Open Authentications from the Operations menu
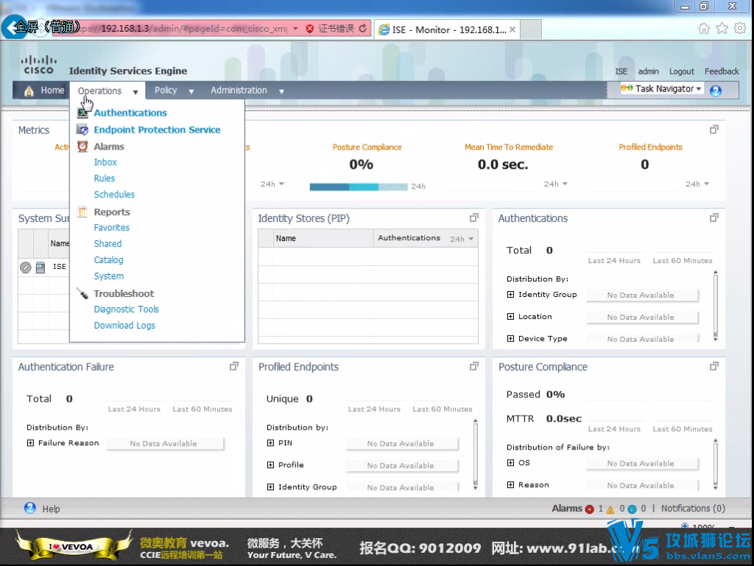The image size is (754, 566). coord(130,112)
